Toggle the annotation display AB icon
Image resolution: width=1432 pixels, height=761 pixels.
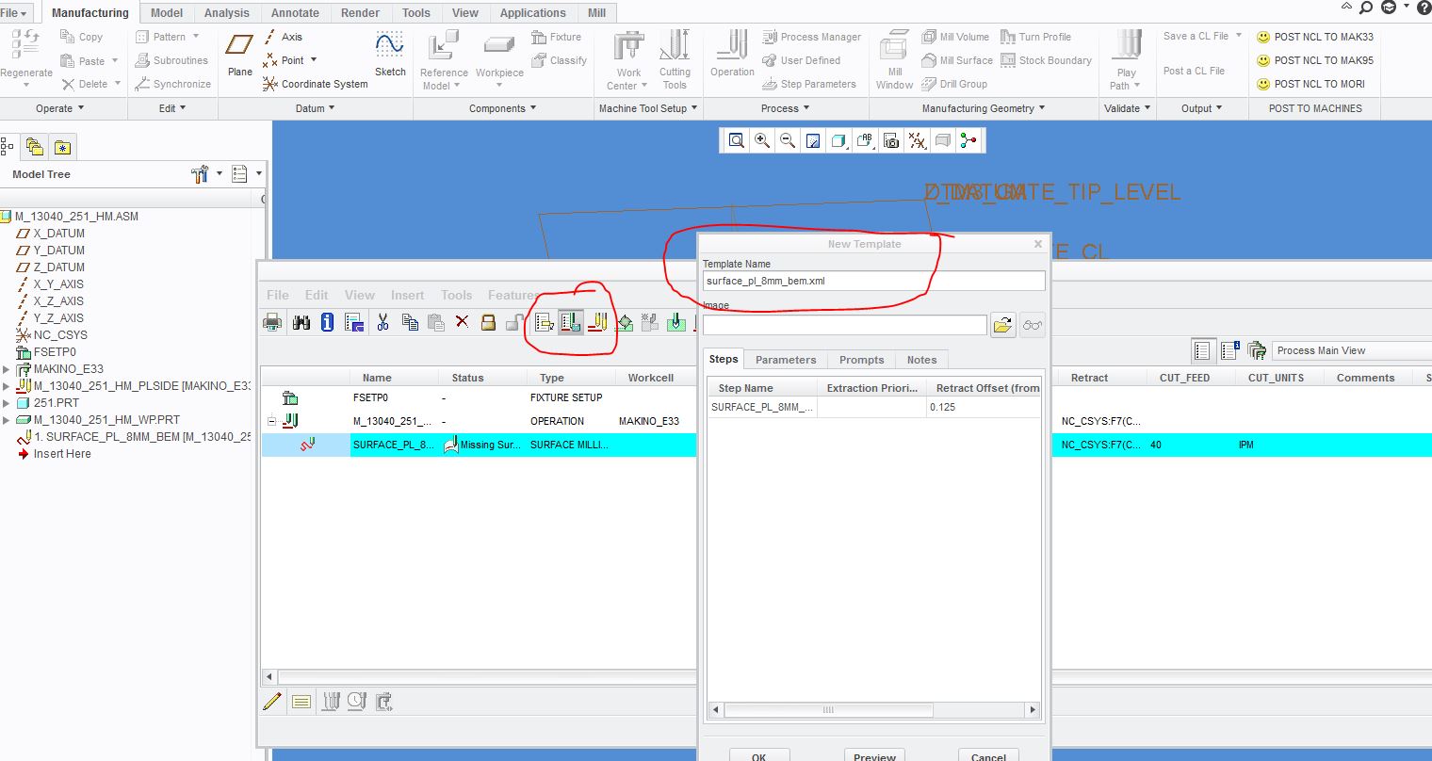point(865,141)
